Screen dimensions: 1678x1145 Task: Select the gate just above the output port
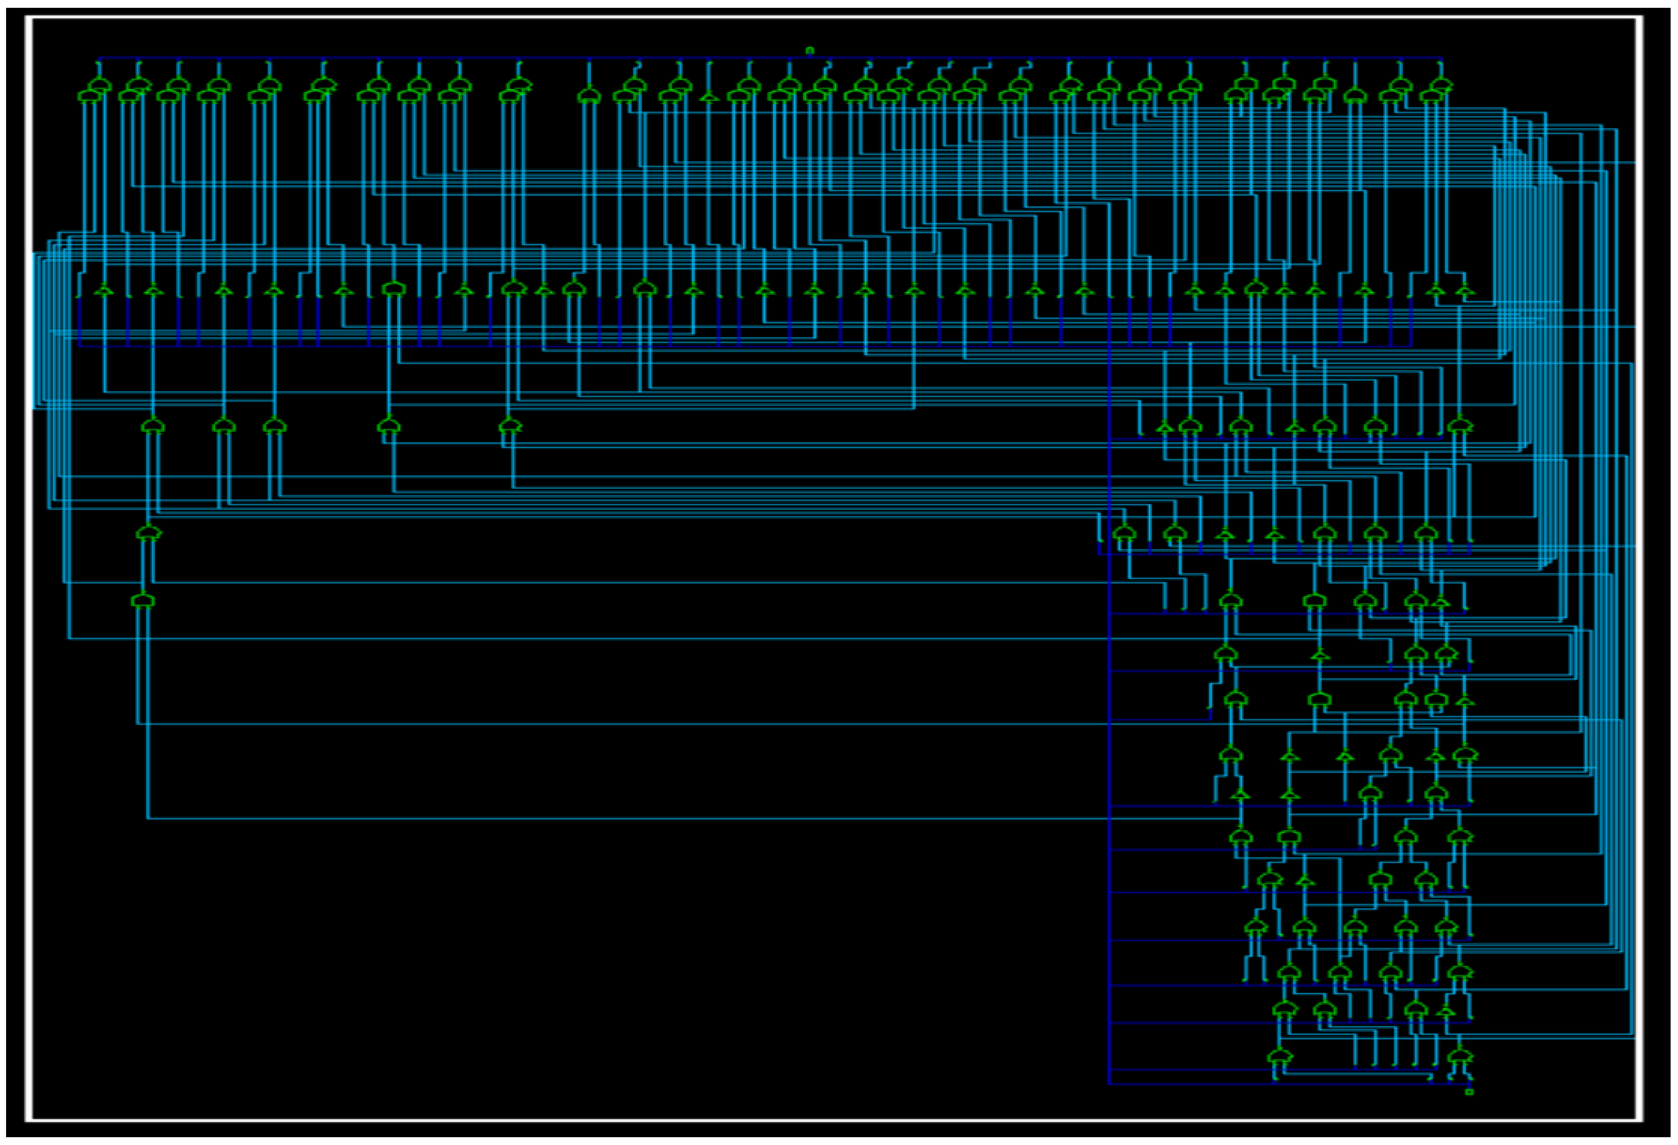point(1459,1057)
